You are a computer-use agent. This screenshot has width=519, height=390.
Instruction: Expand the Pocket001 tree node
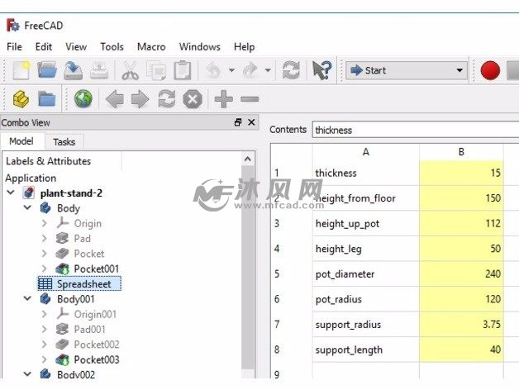[45, 269]
